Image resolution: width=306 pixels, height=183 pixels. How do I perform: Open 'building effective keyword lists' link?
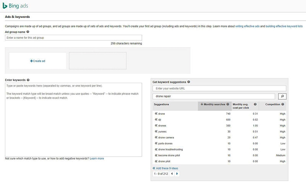point(284,26)
